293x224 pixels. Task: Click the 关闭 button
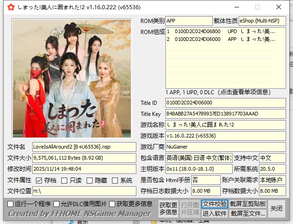pos(276,208)
